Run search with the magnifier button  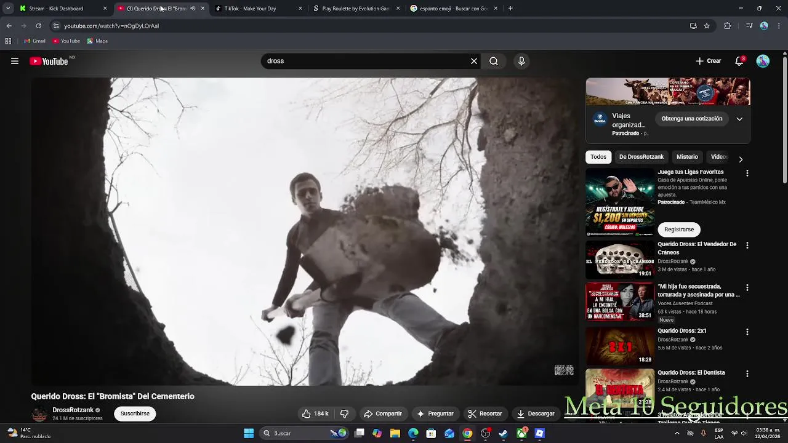tap(494, 61)
